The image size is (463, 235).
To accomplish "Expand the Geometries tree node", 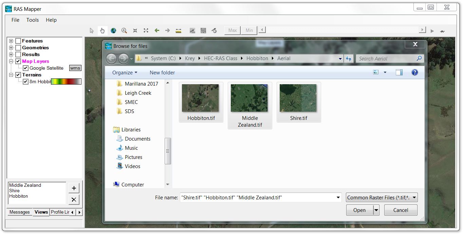I will (11, 48).
